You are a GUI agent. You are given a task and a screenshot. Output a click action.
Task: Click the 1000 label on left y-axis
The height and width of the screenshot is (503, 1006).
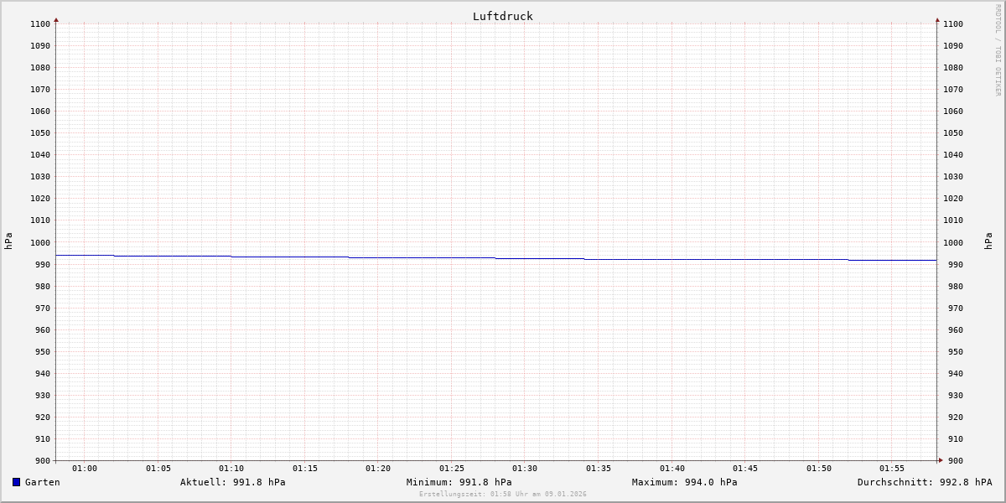point(39,242)
